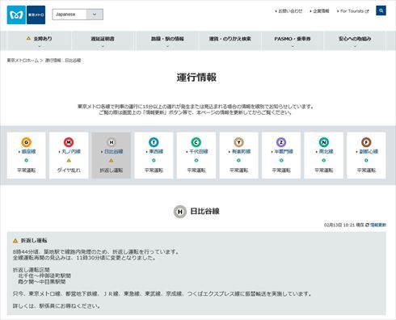Expand the PASMO・乗車券 menu

(x=293, y=40)
